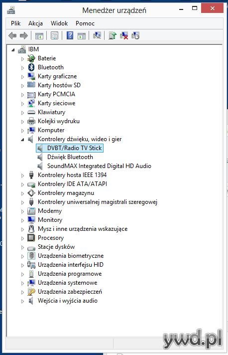Expand Kontrolery uniwersalnej magistrali szeregowej
This screenshot has height=355, width=228.
(x=22, y=202)
